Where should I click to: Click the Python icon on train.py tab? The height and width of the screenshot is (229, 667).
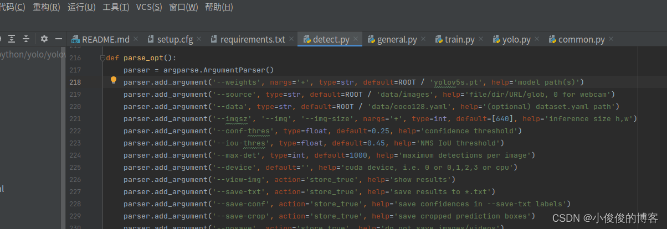pyautogui.click(x=438, y=39)
